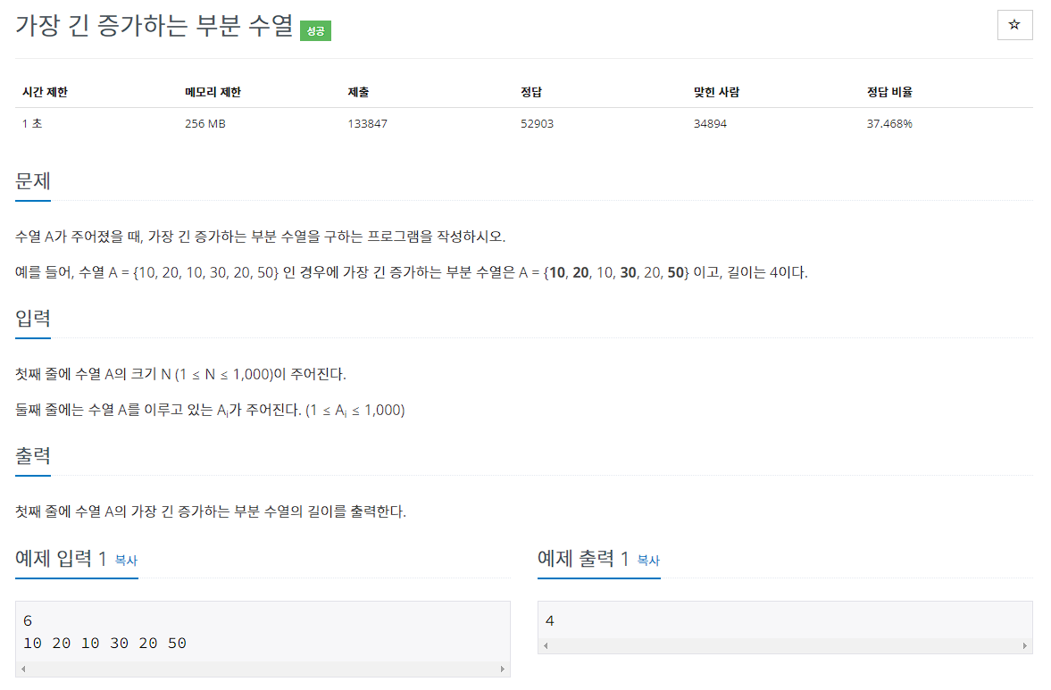Viewport: 1051px width, 690px height.
Task: Click the line starting 둘째 줄에는 수열 A를
Action: (x=210, y=410)
